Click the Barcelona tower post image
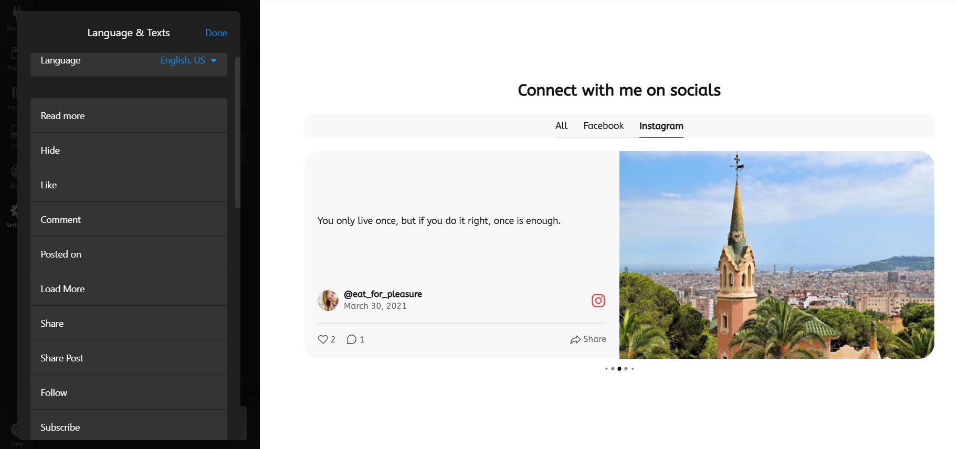Viewport: 958px width, 449px height. click(776, 255)
